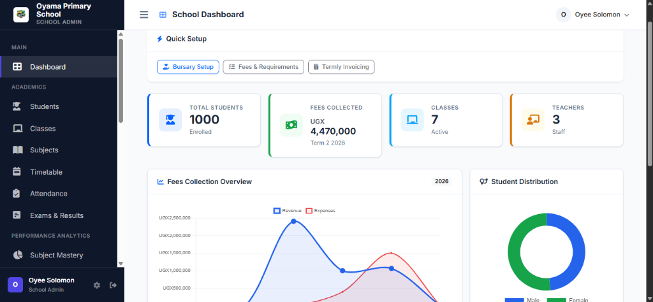Click the Fees & Requirements button
653x302 pixels.
(x=263, y=66)
